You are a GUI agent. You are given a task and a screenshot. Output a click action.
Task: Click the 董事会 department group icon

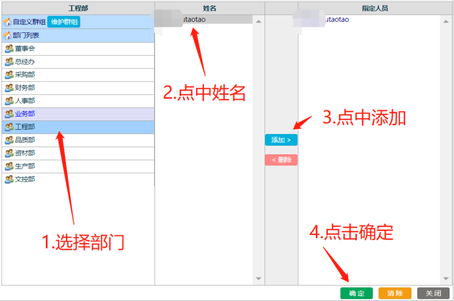[9, 49]
